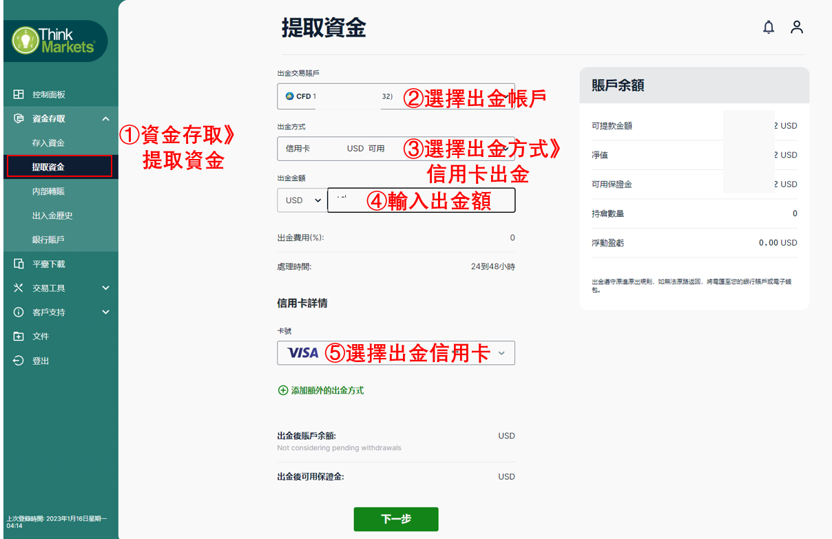The width and height of the screenshot is (832, 539).
Task: Expand the 客戶支持 menu chevron
Action: (x=105, y=312)
